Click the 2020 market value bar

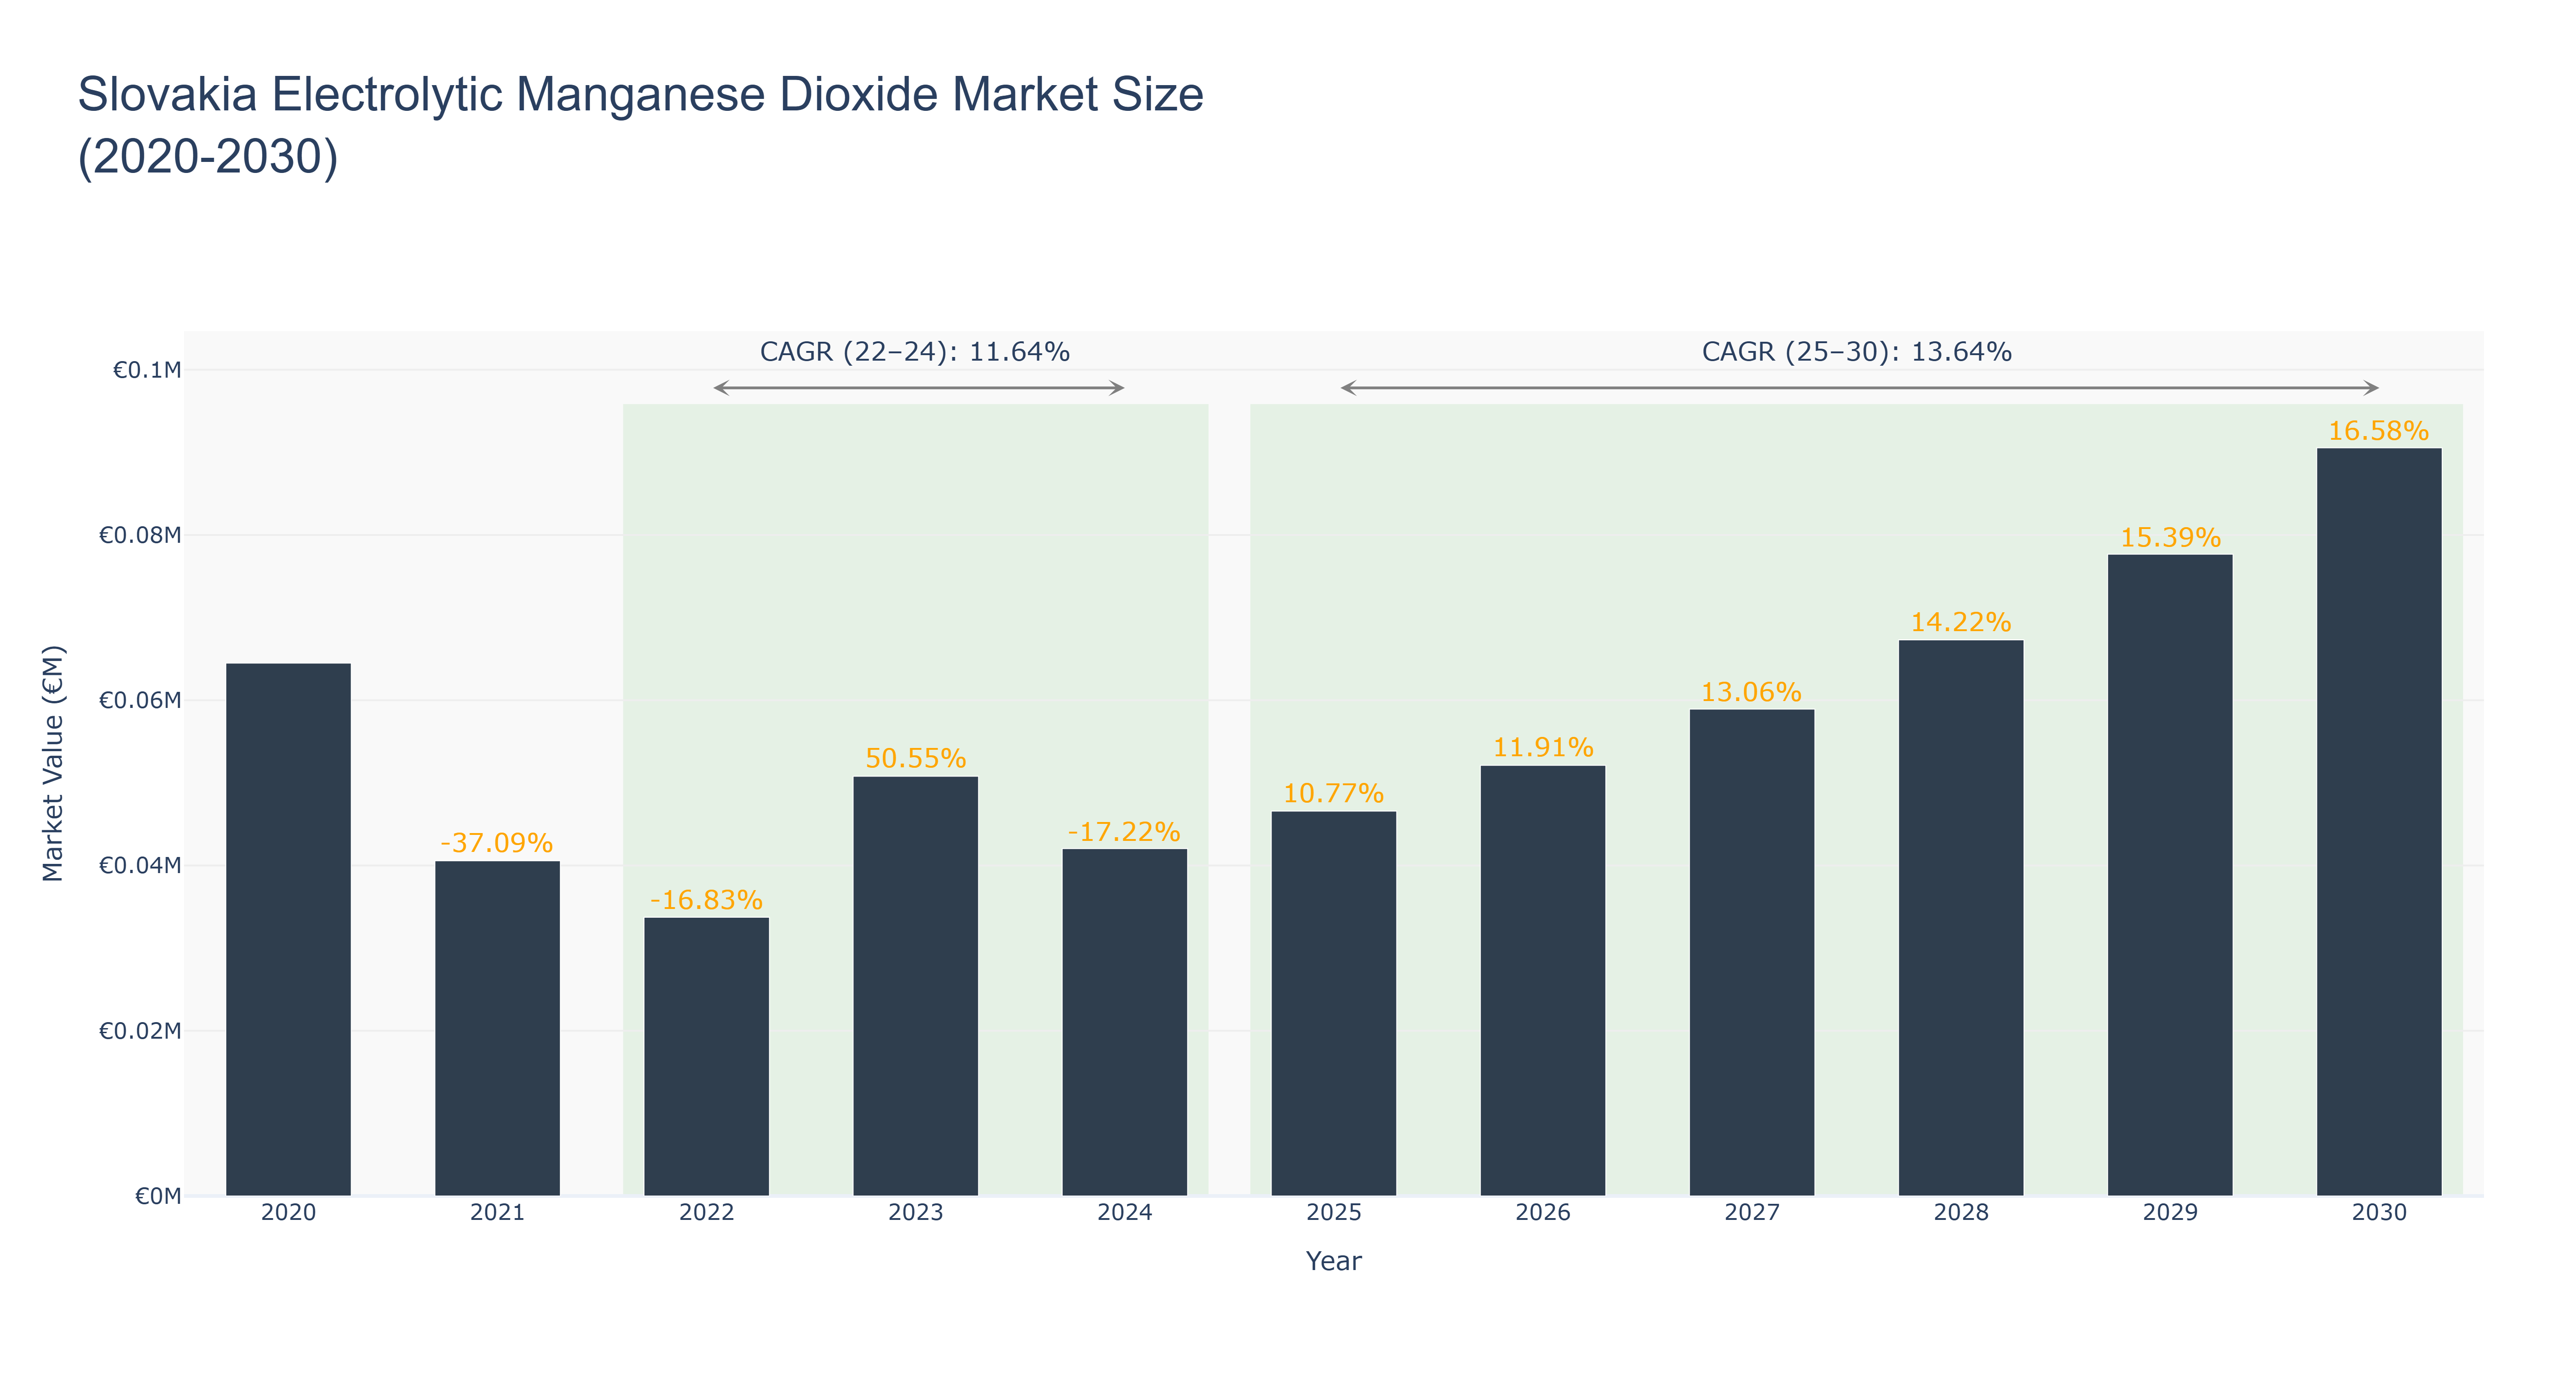click(x=288, y=929)
